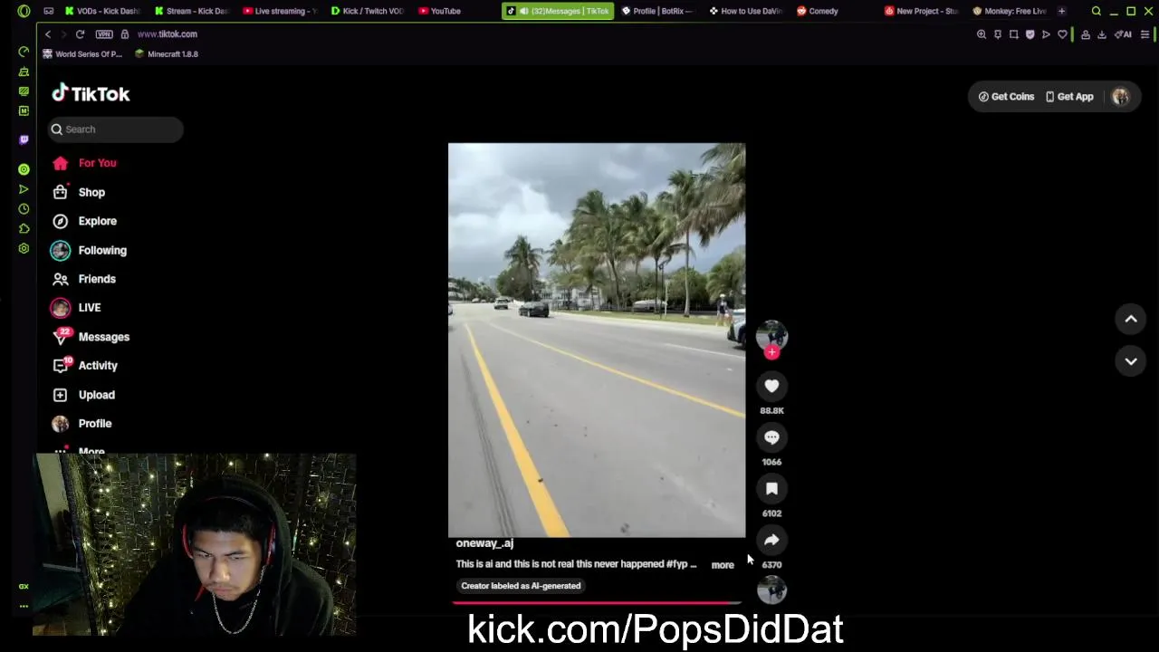Open the browser tab search magnifier
Viewport: 1159px width, 652px height.
[1097, 11]
